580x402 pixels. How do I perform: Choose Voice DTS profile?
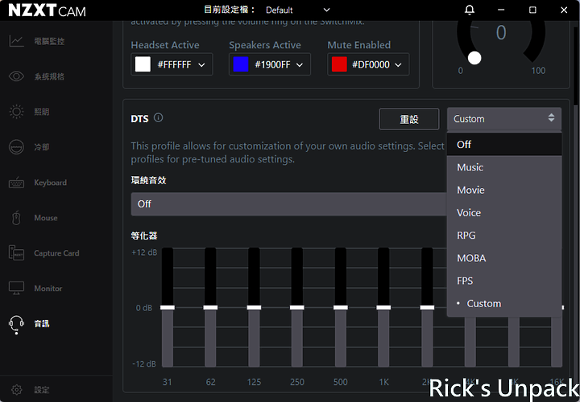[504, 212]
